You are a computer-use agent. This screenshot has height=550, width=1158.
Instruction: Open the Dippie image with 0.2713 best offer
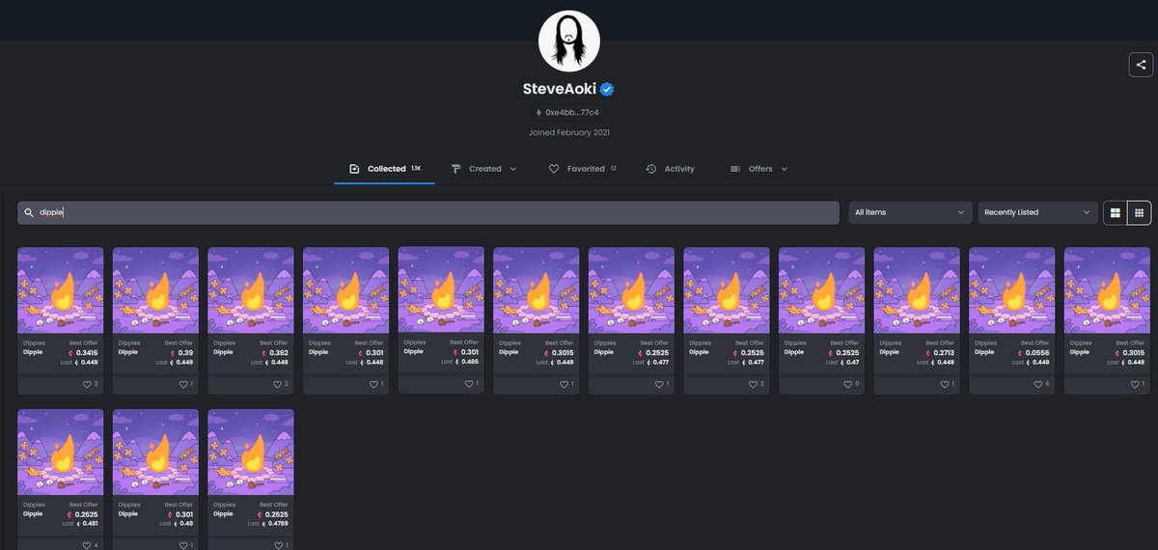point(917,290)
